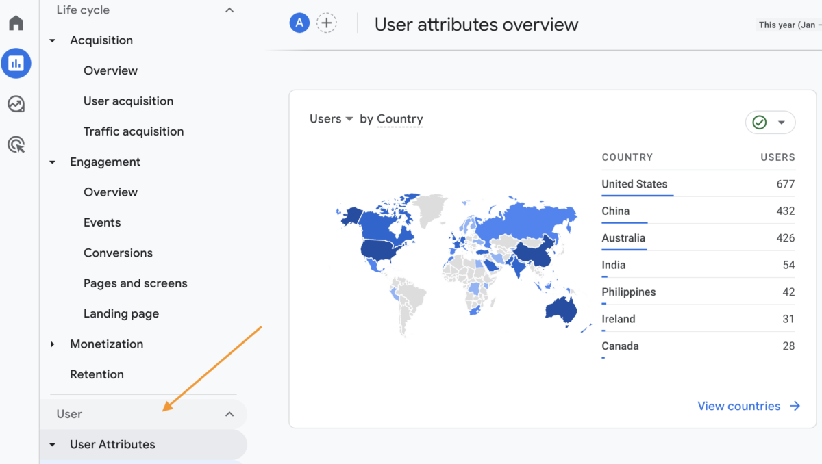
Task: Click the Philippines row in table
Action: tap(698, 292)
